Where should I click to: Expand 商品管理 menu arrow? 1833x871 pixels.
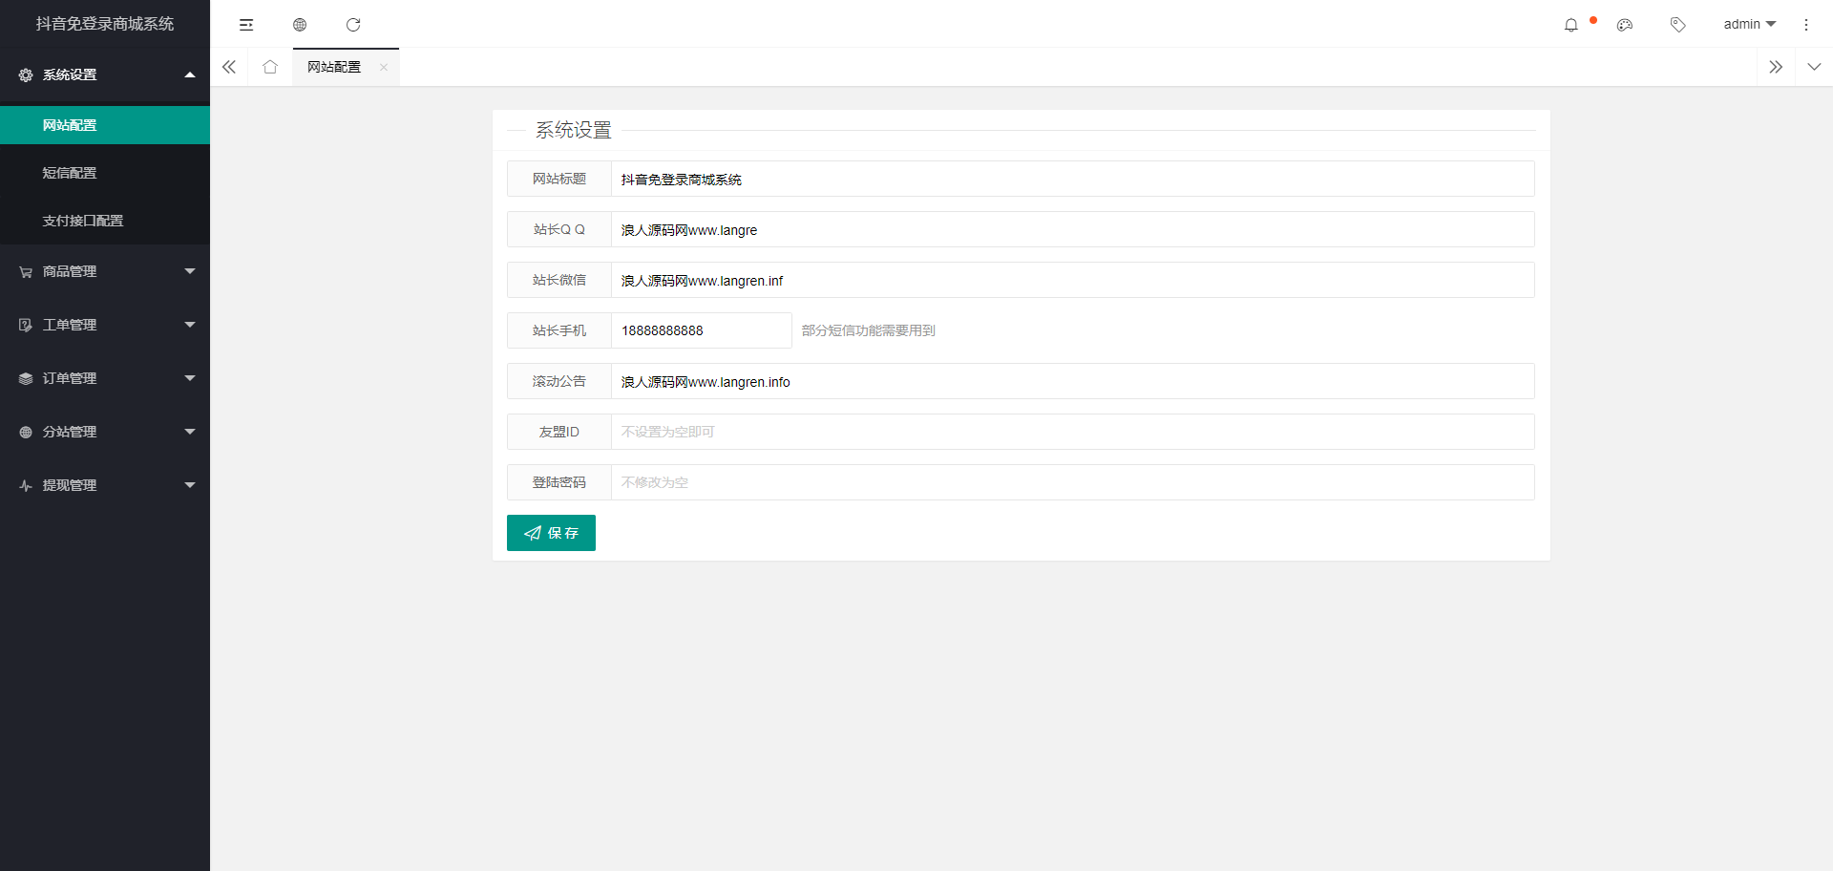tap(190, 271)
